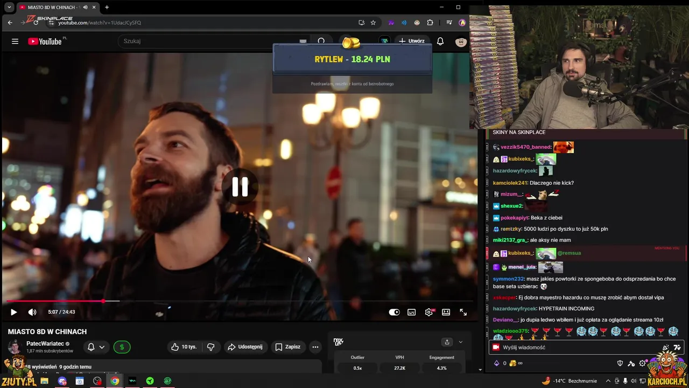Open the chat hammer mod tools icon
The width and height of the screenshot is (689, 388).
point(631,363)
